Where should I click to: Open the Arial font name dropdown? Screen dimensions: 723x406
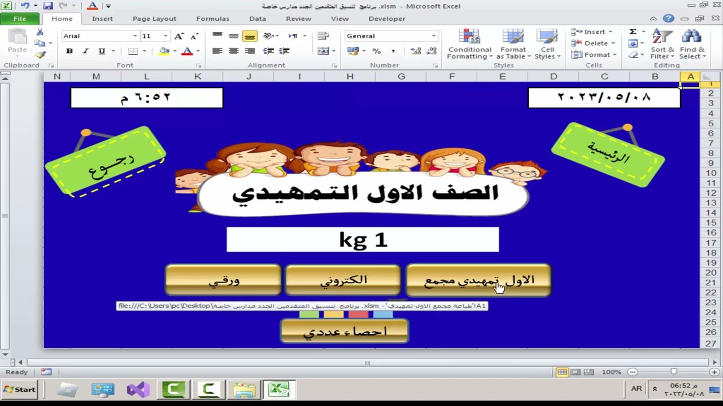point(135,36)
